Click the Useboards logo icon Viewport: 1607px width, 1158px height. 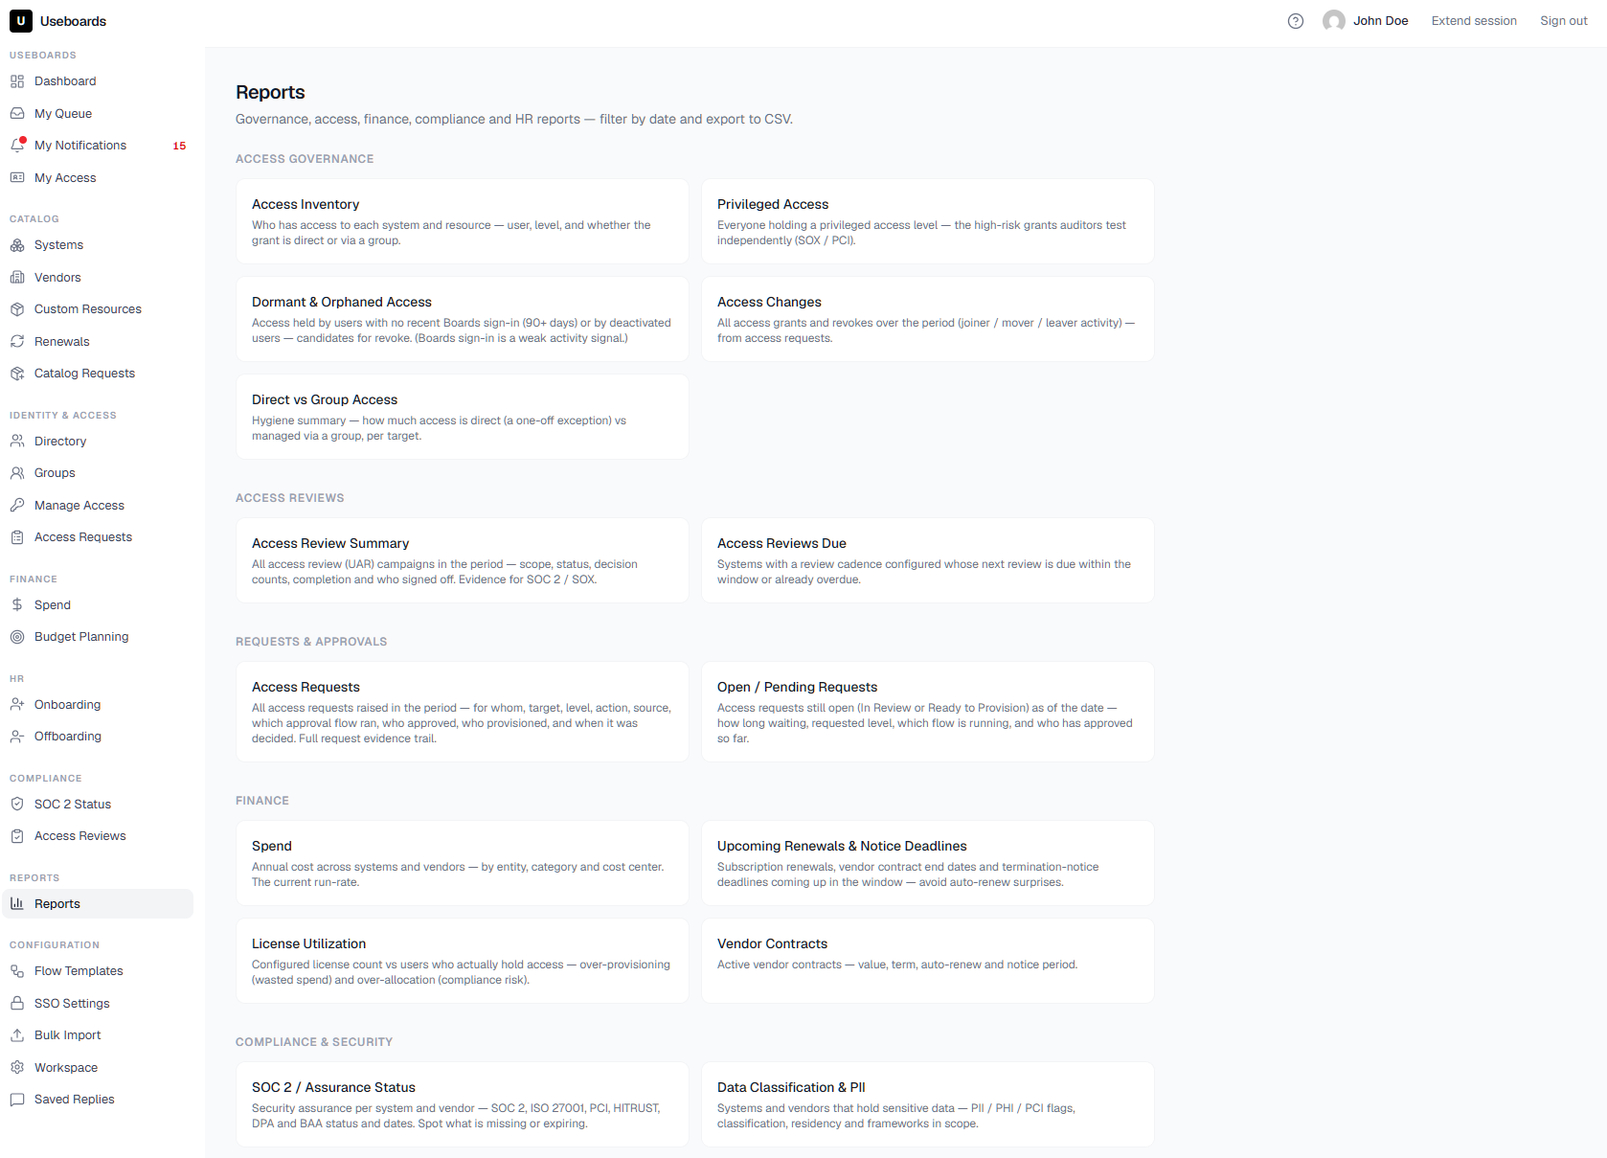point(21,21)
